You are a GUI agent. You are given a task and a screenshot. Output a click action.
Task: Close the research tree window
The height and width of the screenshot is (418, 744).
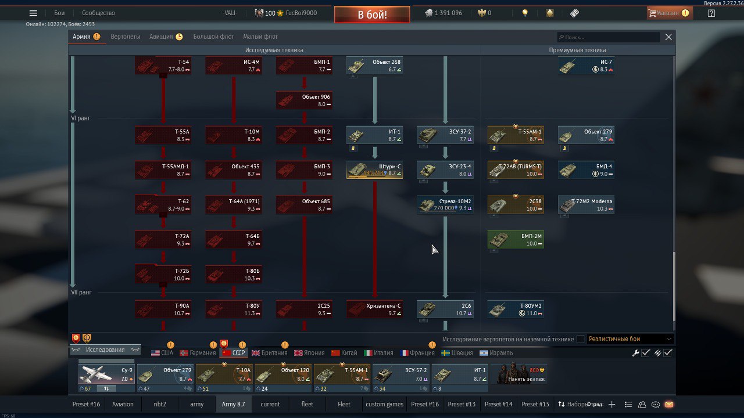click(x=668, y=37)
